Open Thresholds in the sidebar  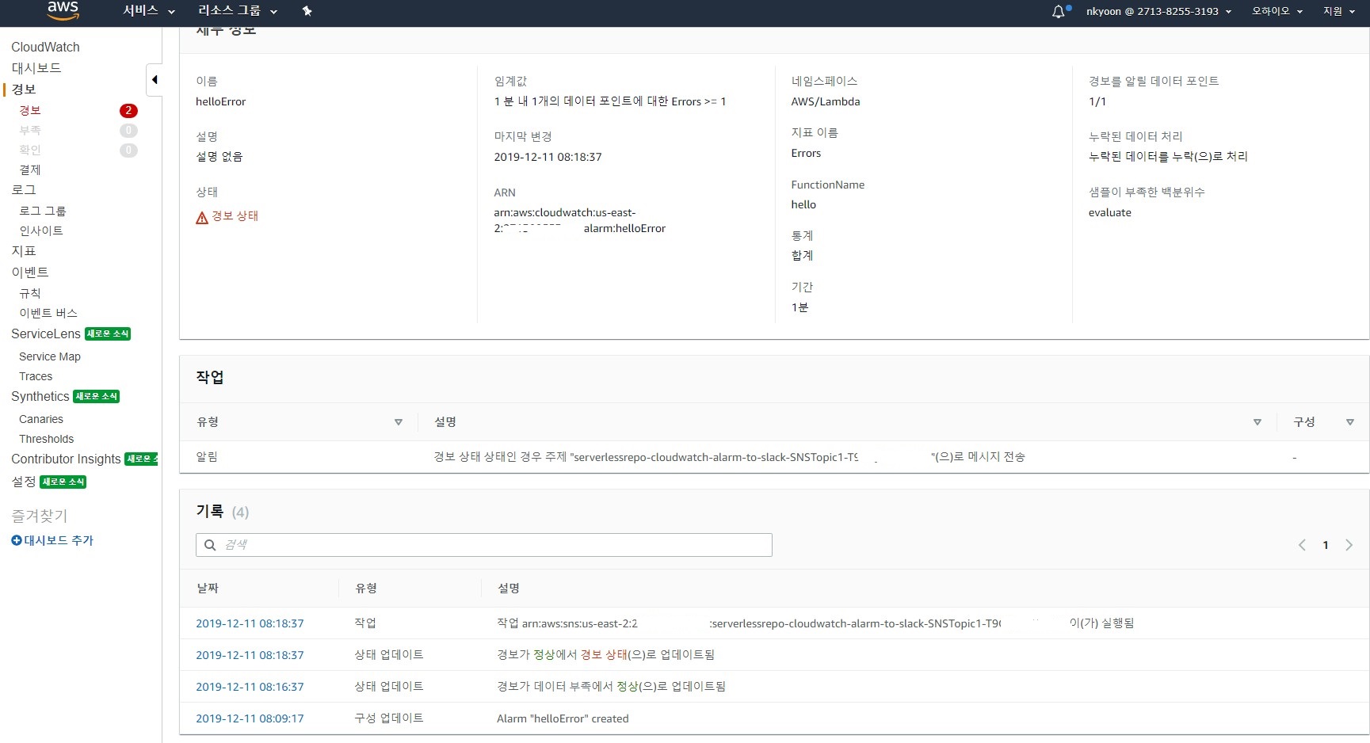pos(46,439)
